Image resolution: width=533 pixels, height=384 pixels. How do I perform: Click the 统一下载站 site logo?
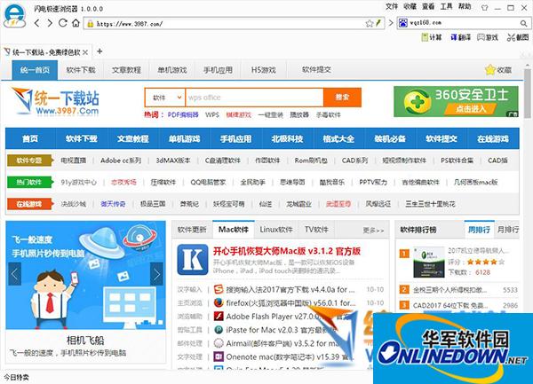(x=55, y=101)
